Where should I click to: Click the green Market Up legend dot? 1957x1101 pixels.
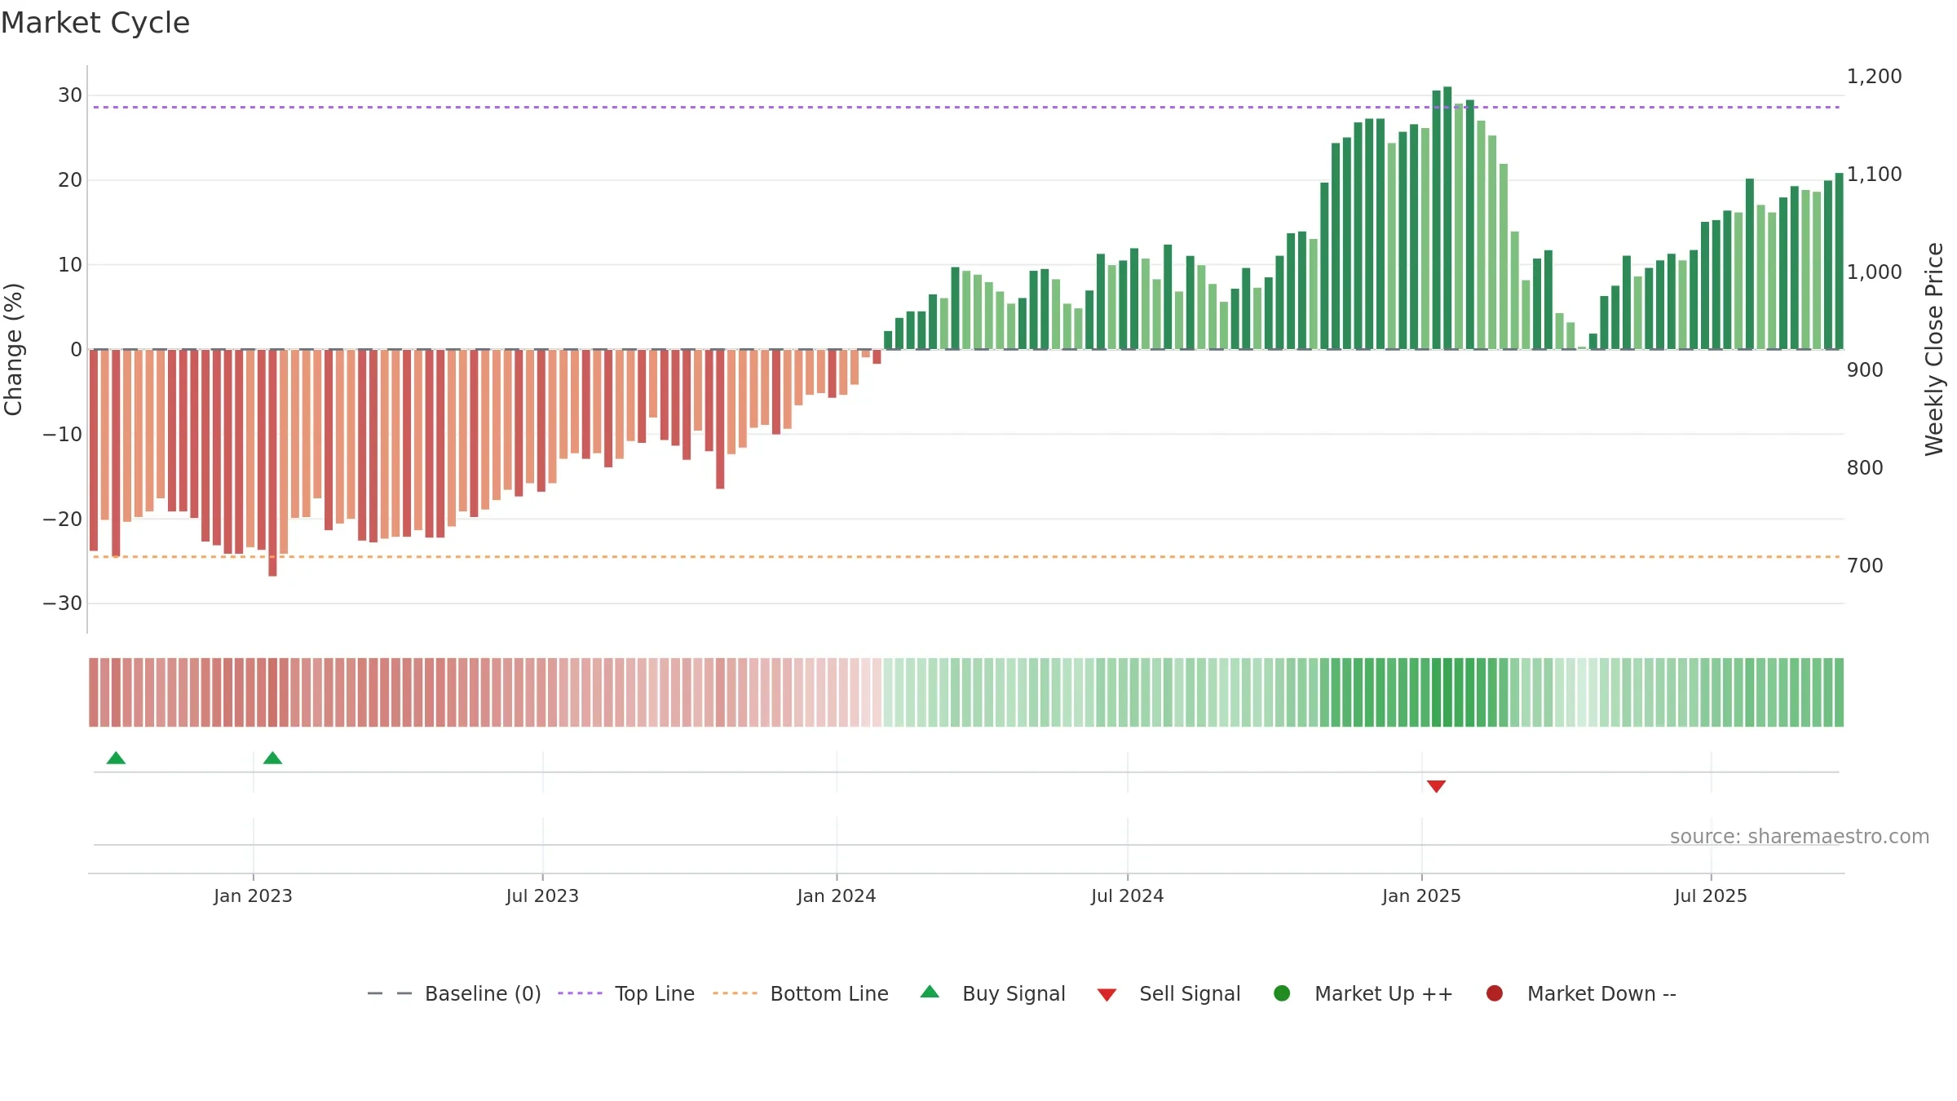[x=1282, y=993]
